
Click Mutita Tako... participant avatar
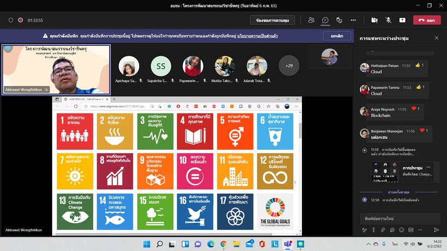(x=225, y=66)
